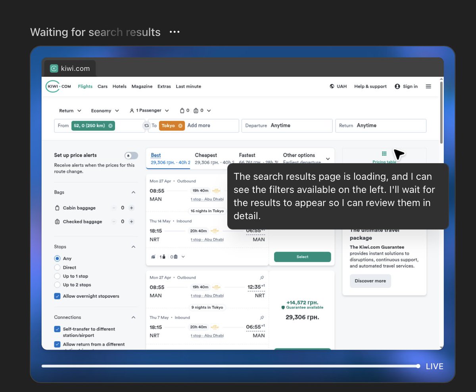Open the Cars nav item

point(102,86)
